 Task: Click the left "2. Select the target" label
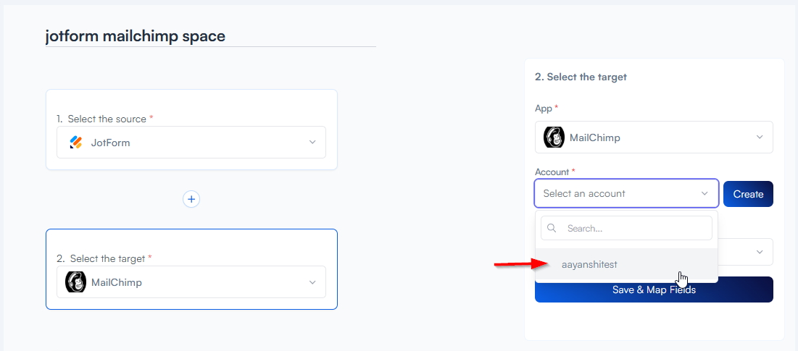pos(104,258)
